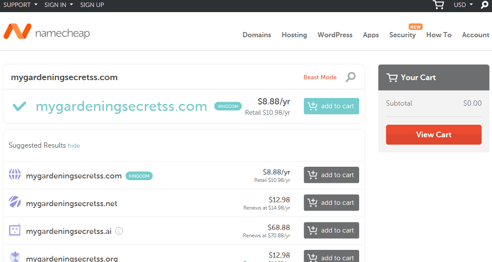This screenshot has height=262, width=492.
Task: Click the Namecheap logo
Action: [46, 32]
